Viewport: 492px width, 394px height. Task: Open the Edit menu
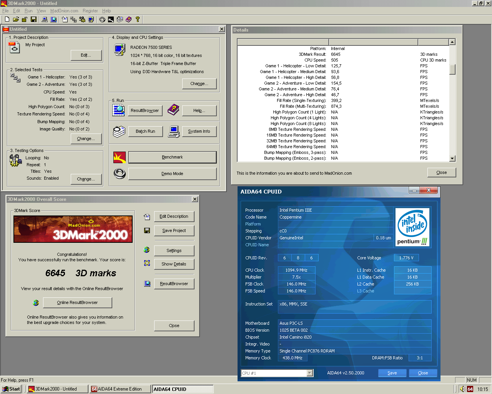(17, 11)
